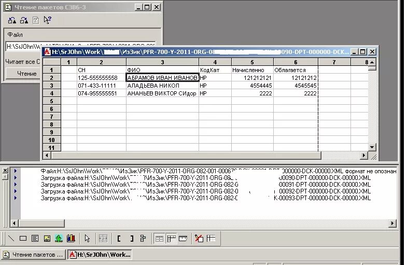Image resolution: width=407 pixels, height=265 pixels.
Task: Switch to H:\SrJOhn\Work window tab
Action: (x=100, y=255)
